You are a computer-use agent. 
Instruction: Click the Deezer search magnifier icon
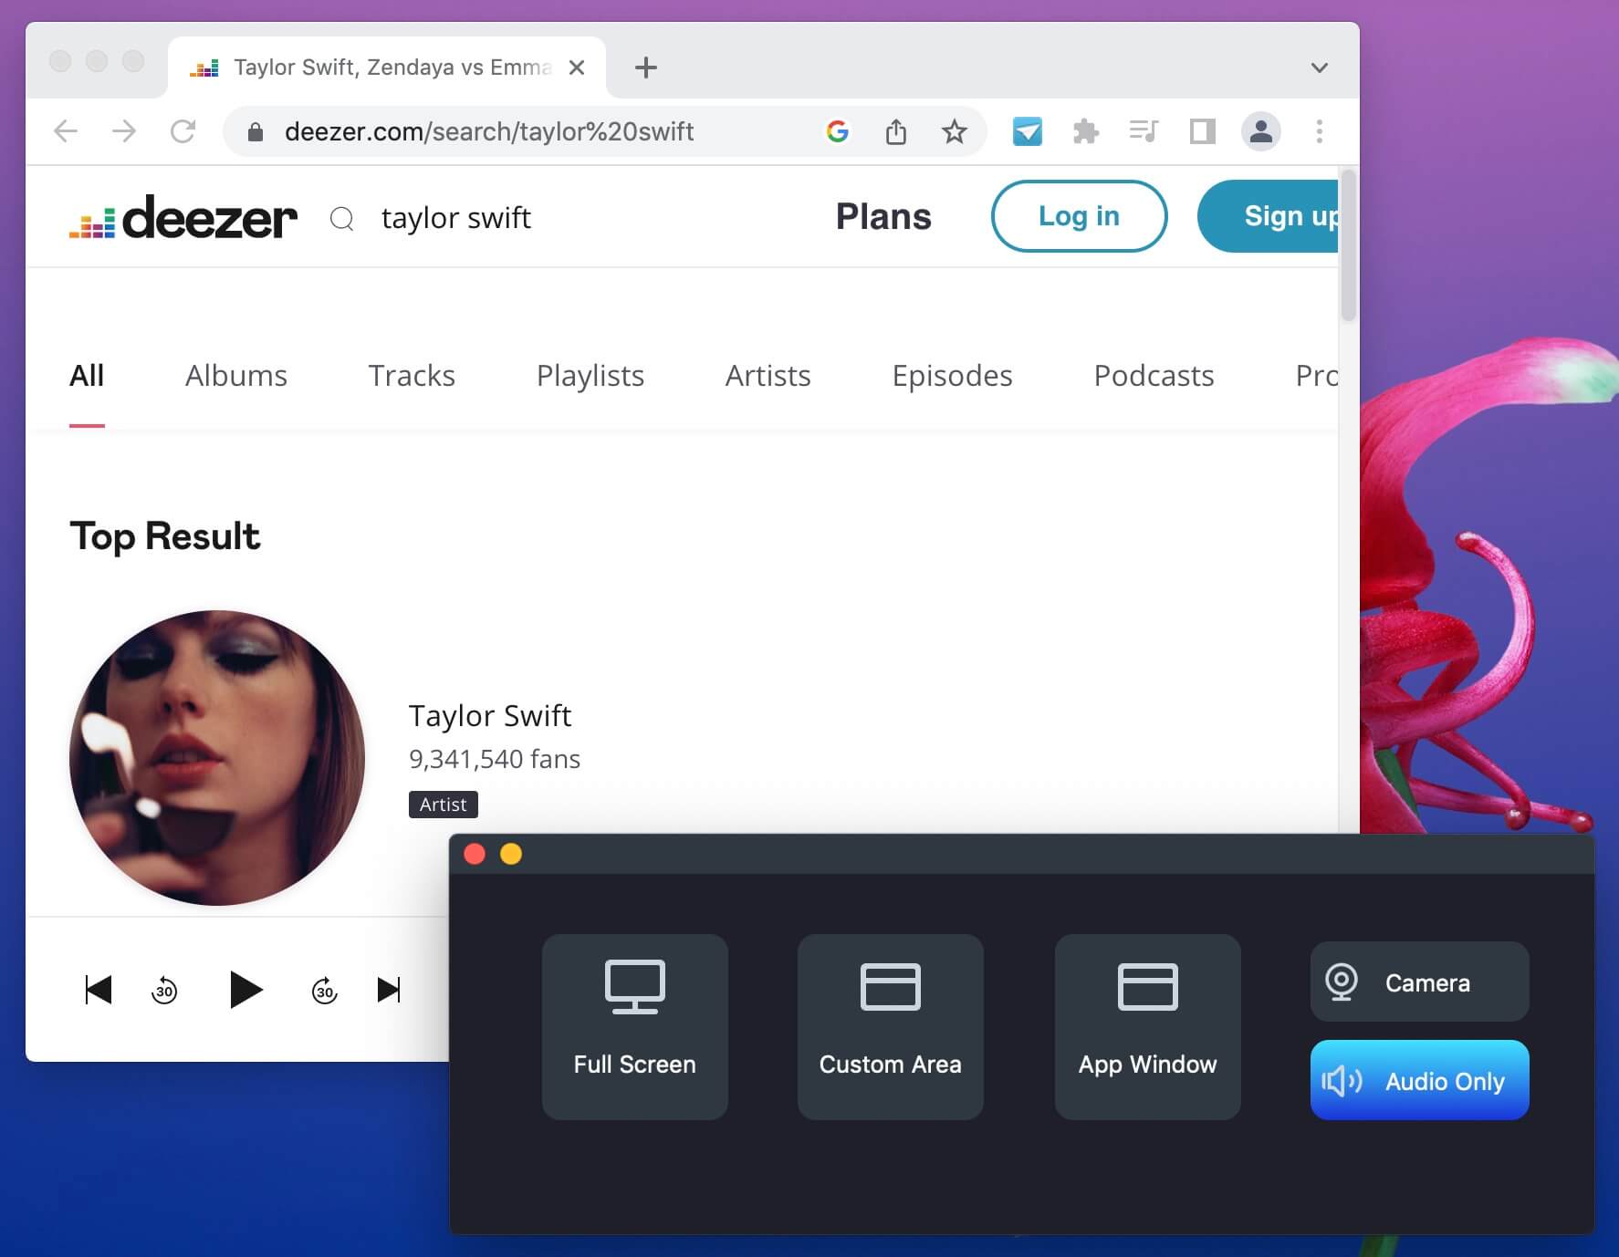click(341, 219)
